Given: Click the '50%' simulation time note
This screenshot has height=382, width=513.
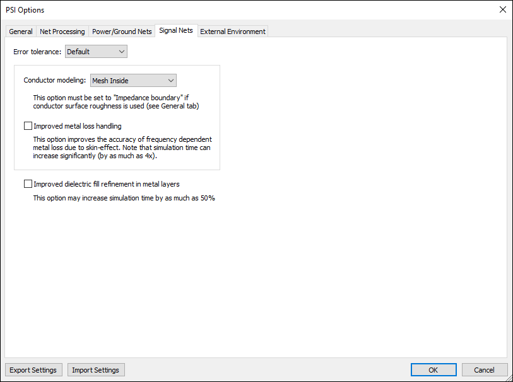Looking at the screenshot, I should point(124,198).
